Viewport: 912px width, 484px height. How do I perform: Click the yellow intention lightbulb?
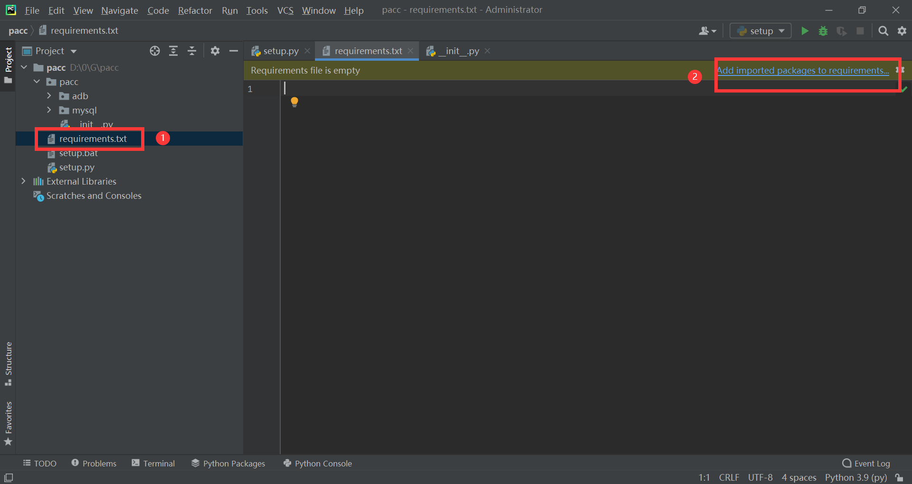(294, 102)
